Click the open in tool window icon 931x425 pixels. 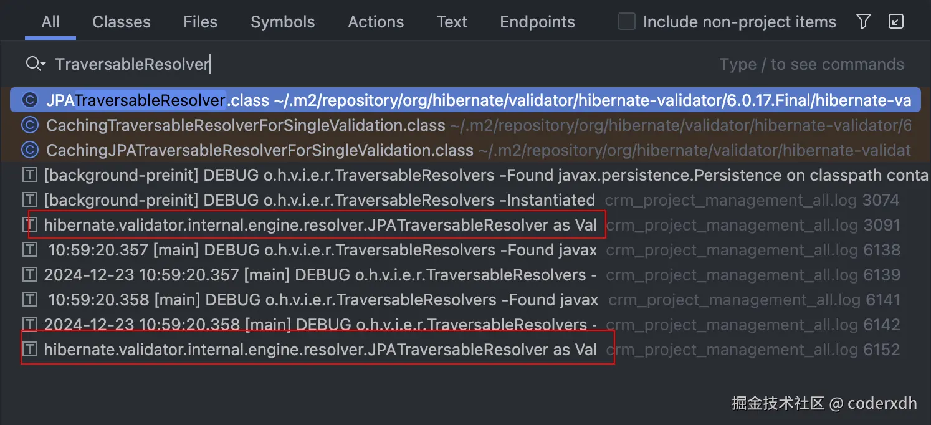(895, 22)
